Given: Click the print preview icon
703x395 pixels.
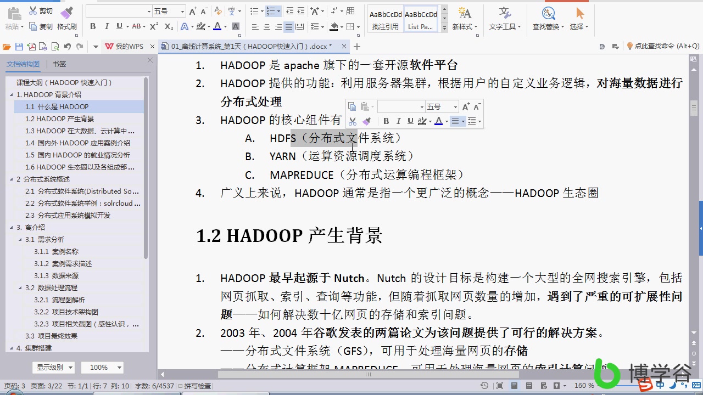Looking at the screenshot, I should pyautogui.click(x=55, y=47).
